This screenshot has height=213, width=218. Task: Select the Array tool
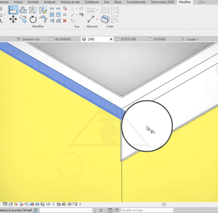click(x=52, y=15)
